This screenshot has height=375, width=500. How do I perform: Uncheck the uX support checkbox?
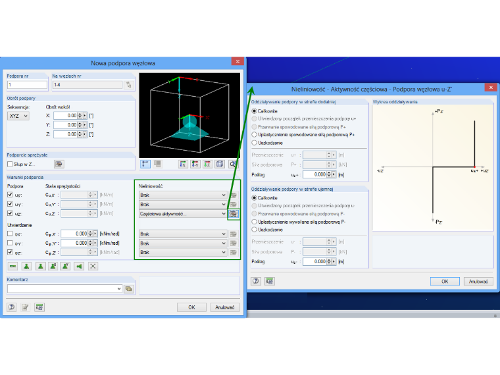10,195
